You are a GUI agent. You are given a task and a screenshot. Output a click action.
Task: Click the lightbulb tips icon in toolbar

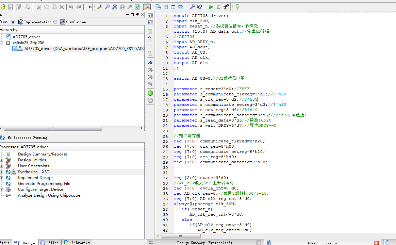pos(238,7)
